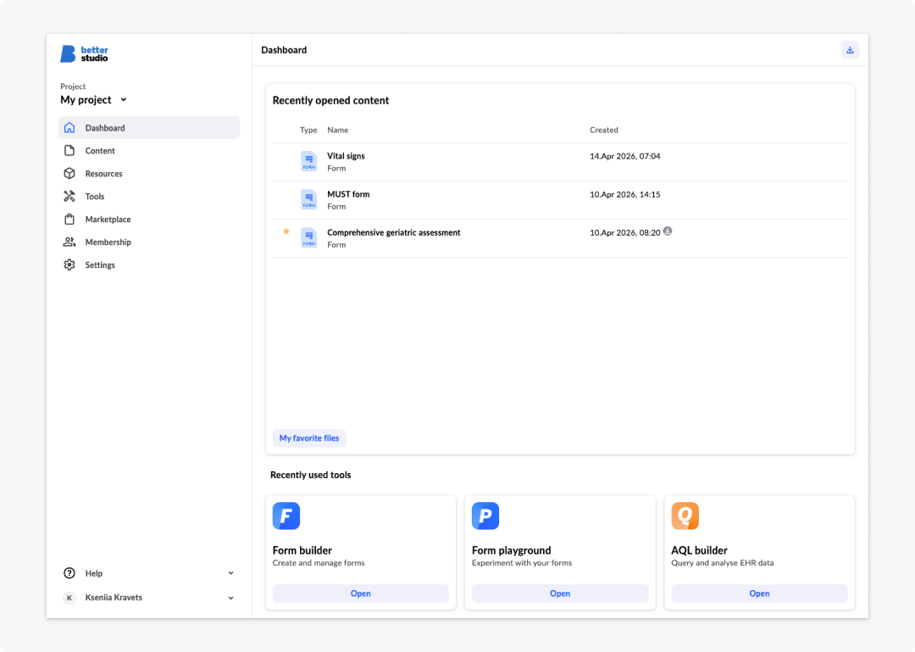915x652 pixels.
Task: Open the Vital signs form
Action: (x=560, y=162)
